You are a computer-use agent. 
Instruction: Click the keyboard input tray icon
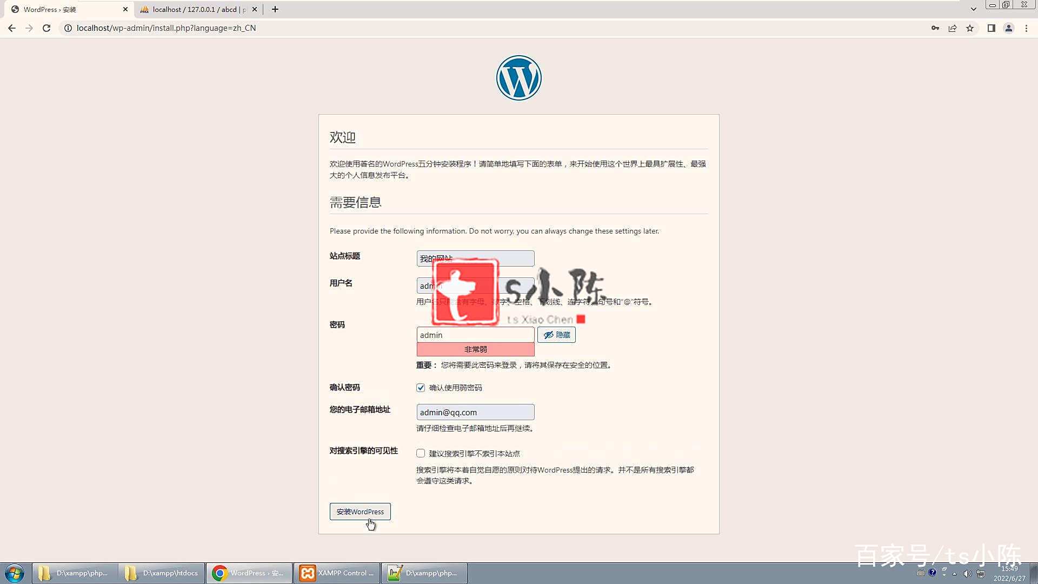(x=920, y=573)
